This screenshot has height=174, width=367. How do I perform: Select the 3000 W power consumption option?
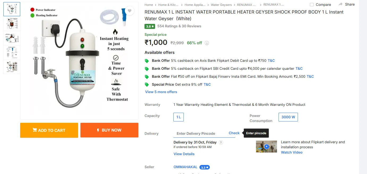(288, 117)
